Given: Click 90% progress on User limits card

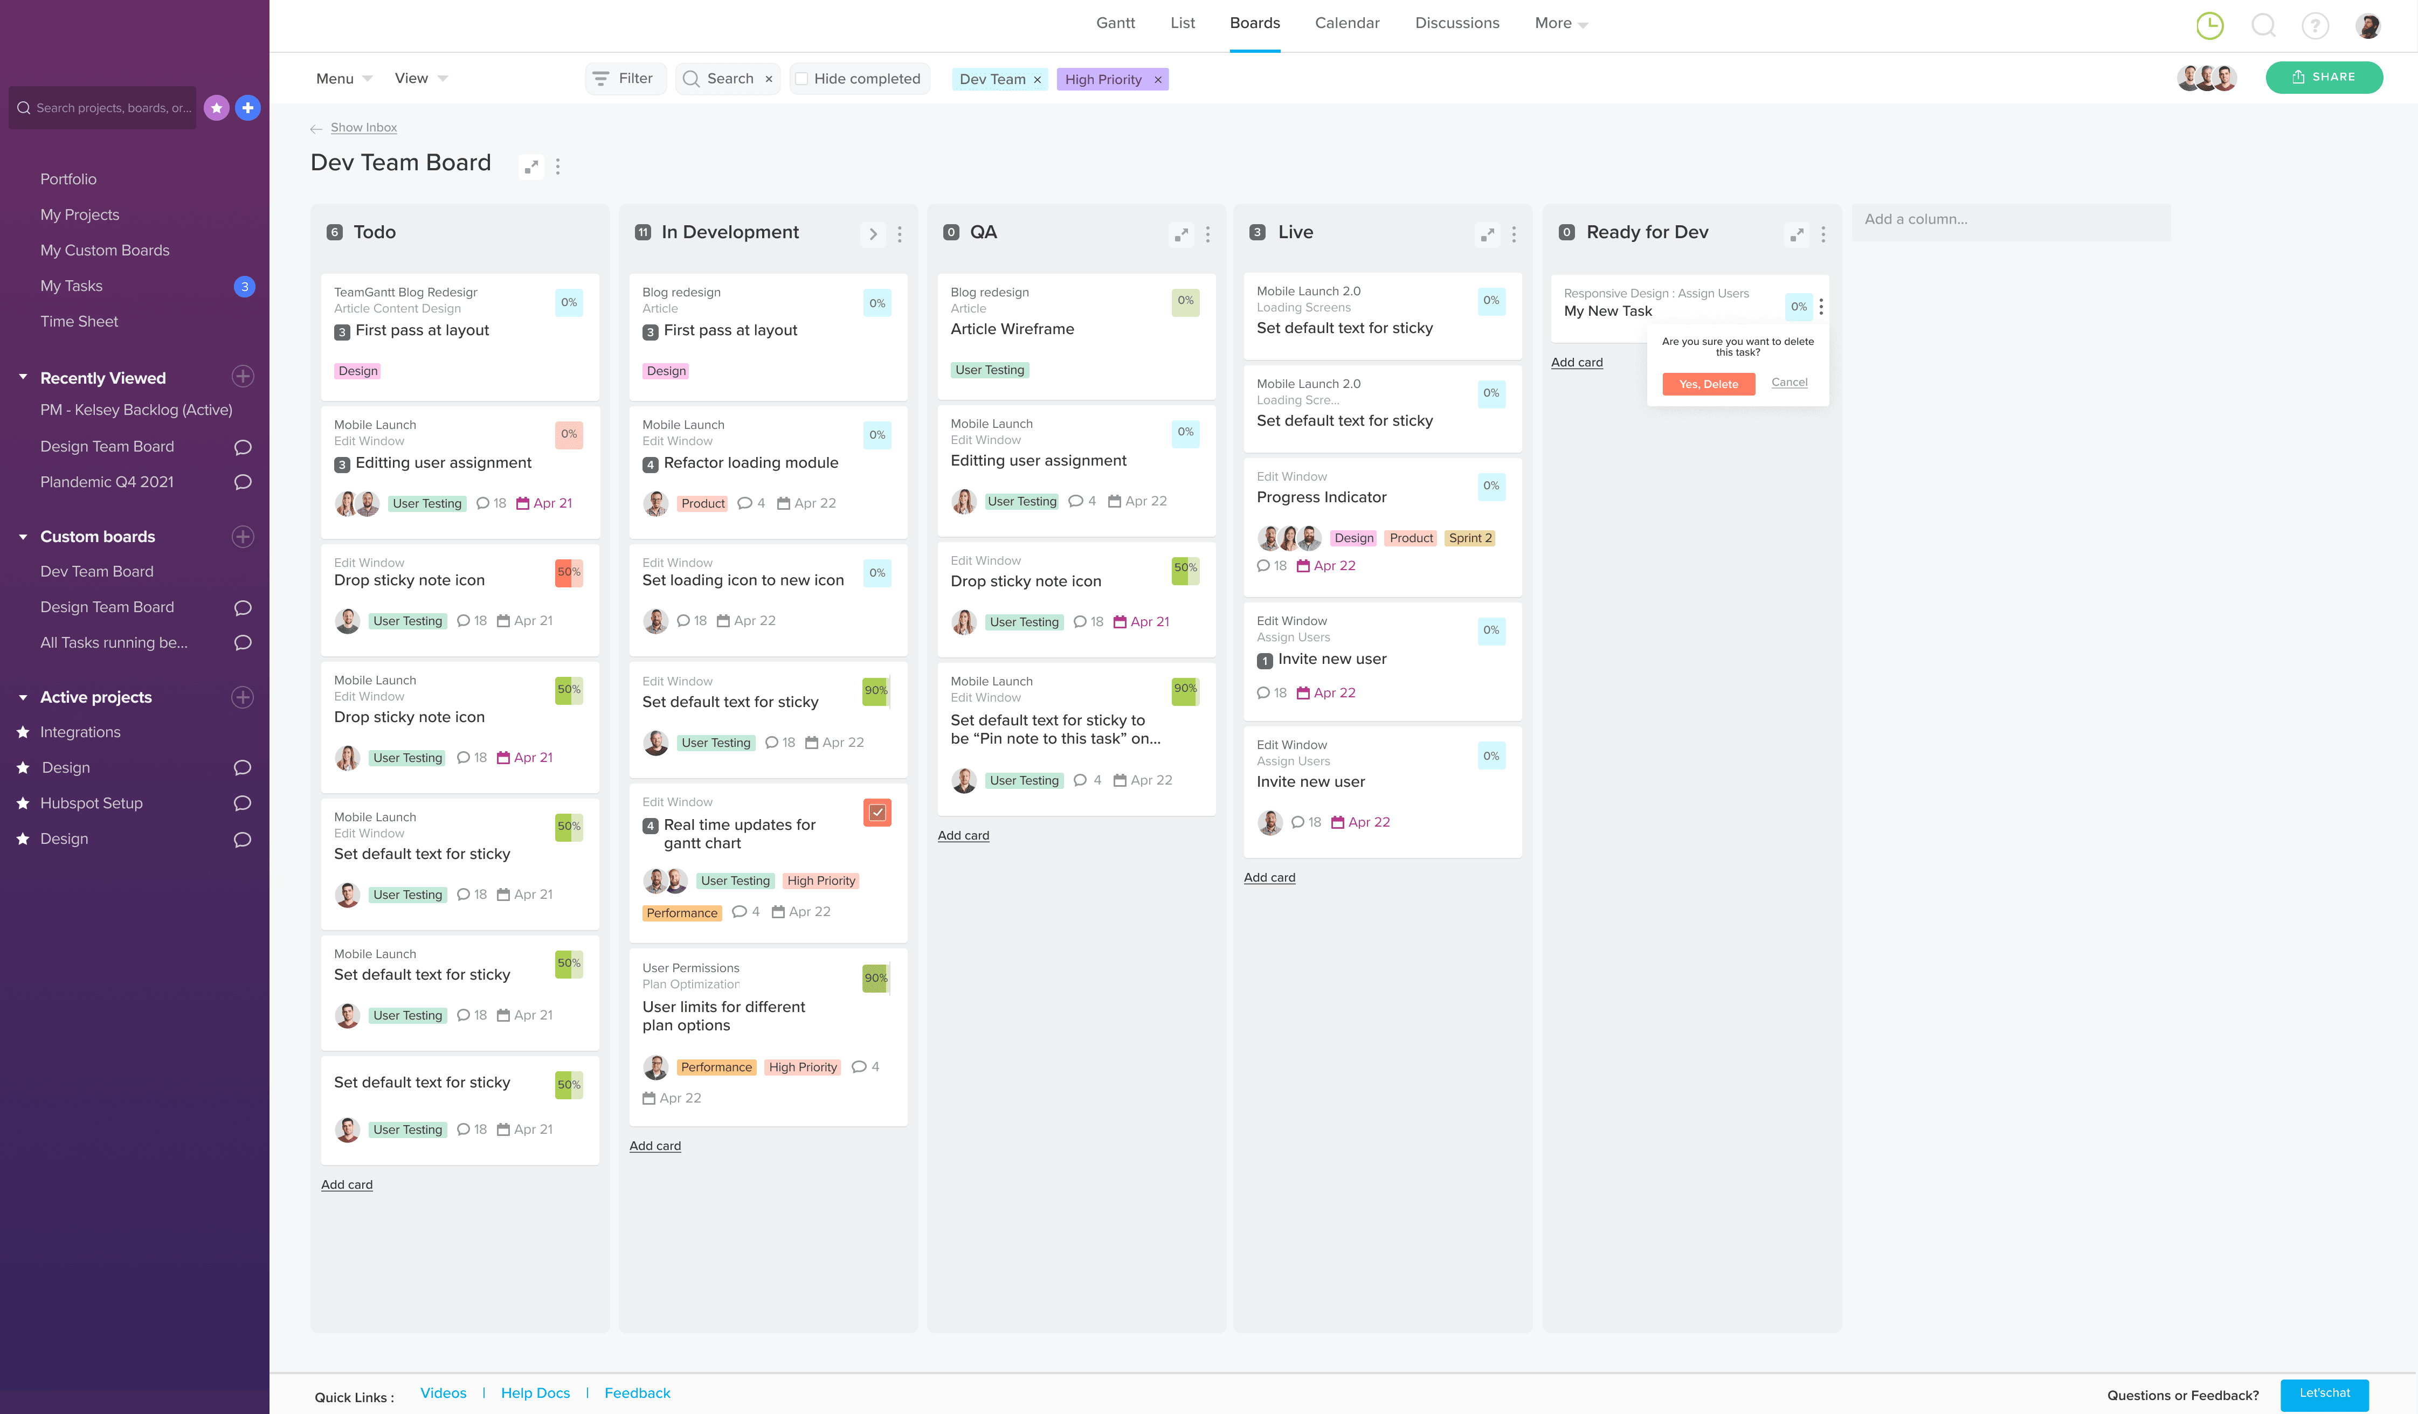Looking at the screenshot, I should coord(875,979).
